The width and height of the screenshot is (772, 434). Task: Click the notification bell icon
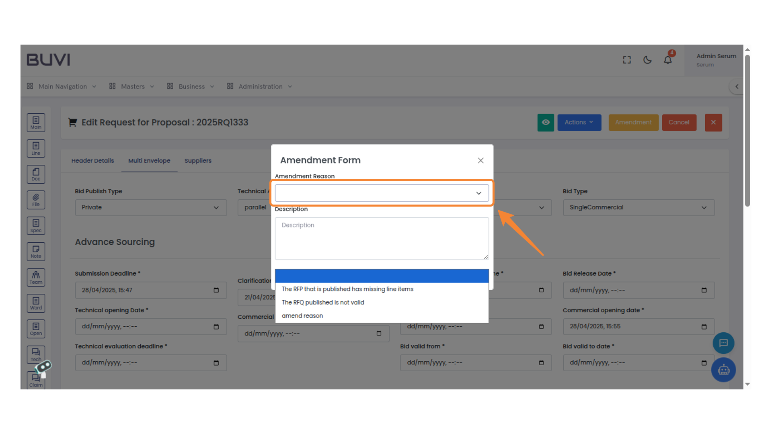coord(667,60)
